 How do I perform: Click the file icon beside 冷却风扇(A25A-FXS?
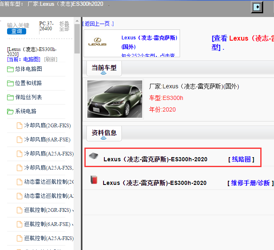[20, 168]
